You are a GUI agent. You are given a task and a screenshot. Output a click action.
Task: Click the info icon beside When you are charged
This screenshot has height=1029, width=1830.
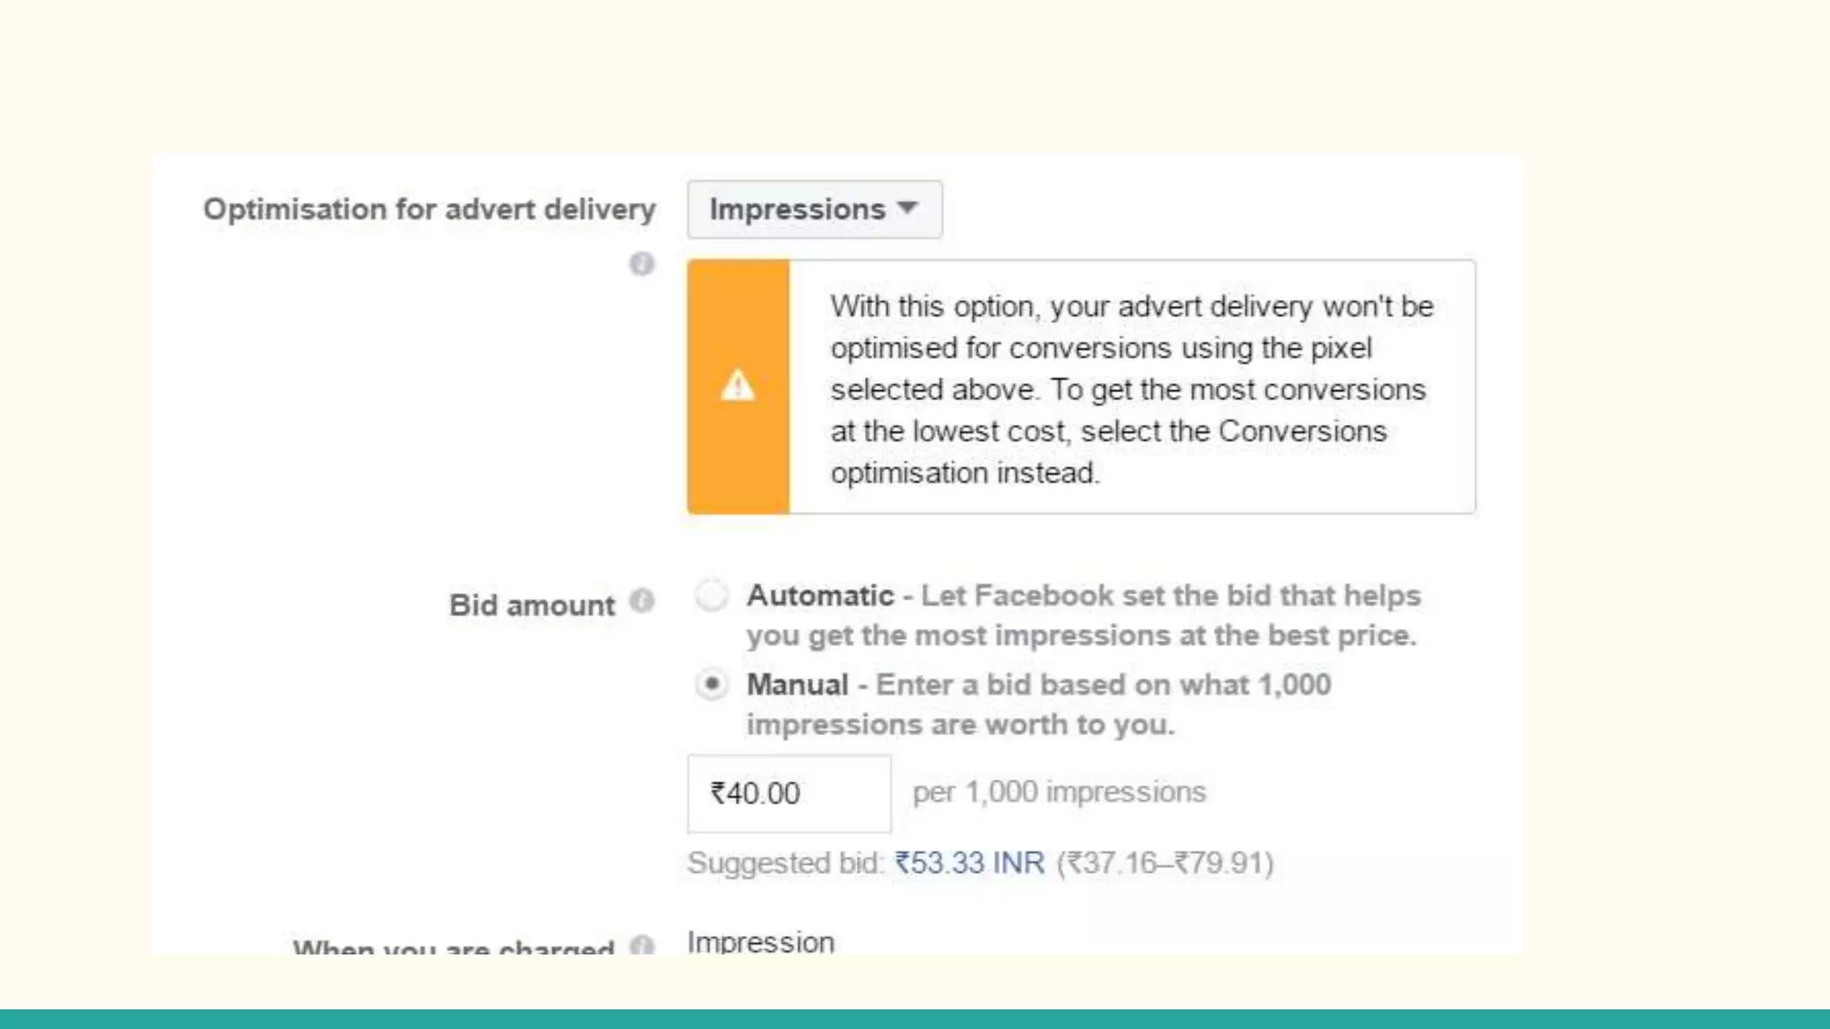pyautogui.click(x=642, y=946)
